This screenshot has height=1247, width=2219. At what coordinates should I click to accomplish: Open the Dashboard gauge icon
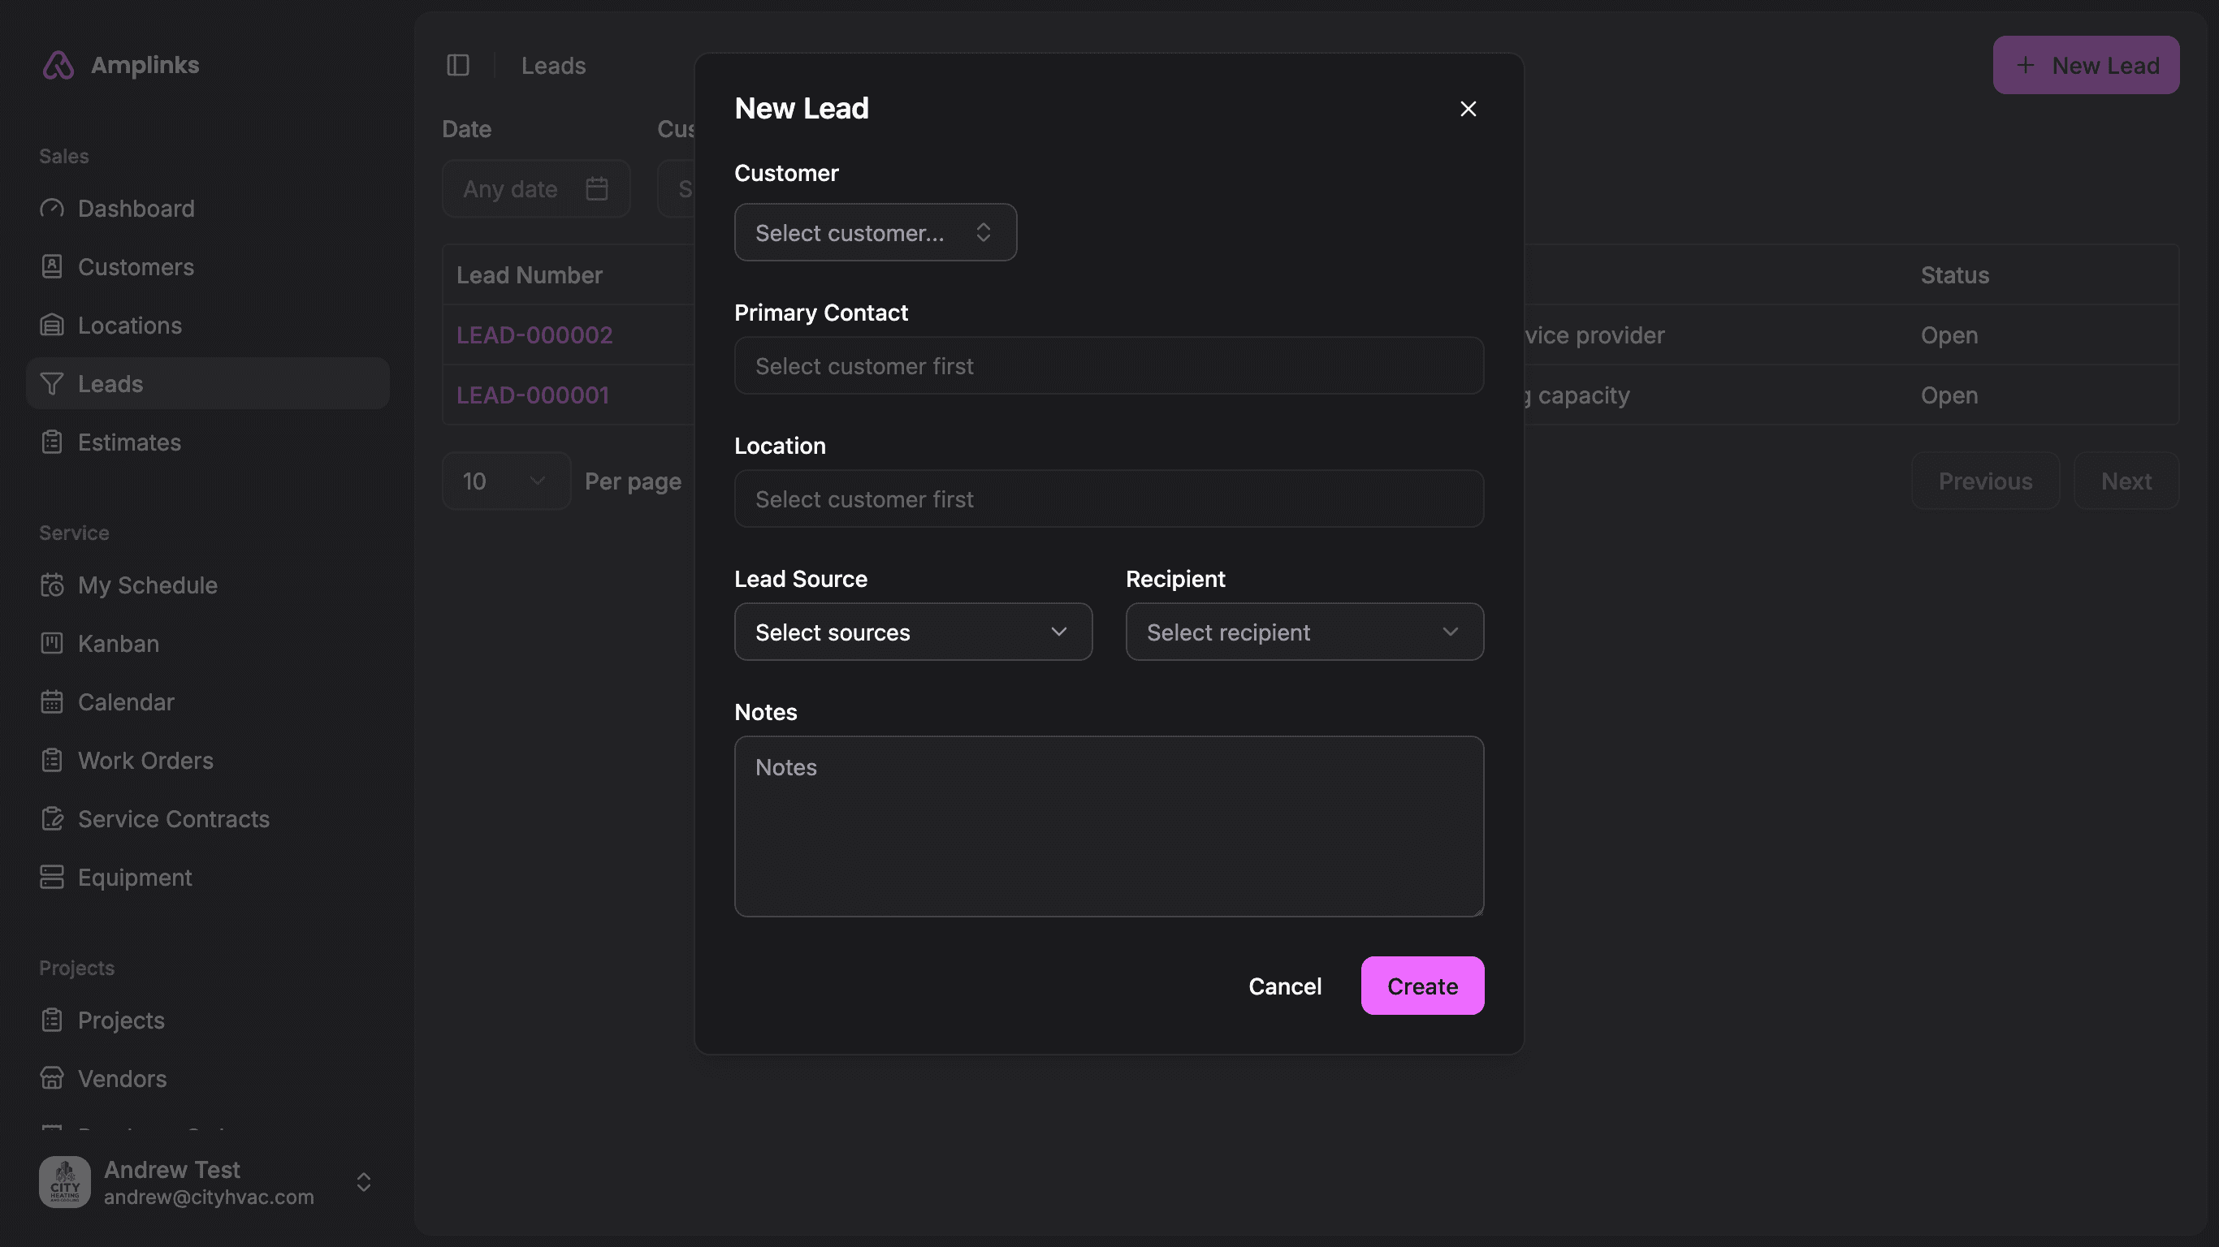point(52,209)
